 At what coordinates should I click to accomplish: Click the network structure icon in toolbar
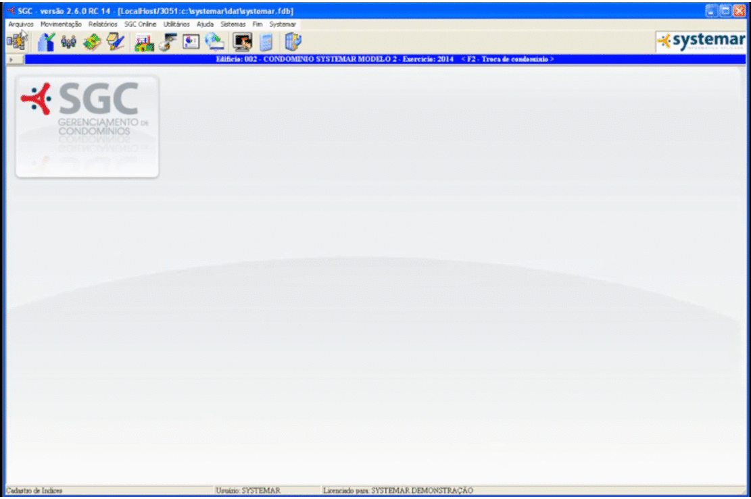coord(16,42)
